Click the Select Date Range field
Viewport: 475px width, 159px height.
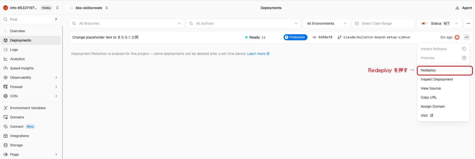click(383, 23)
